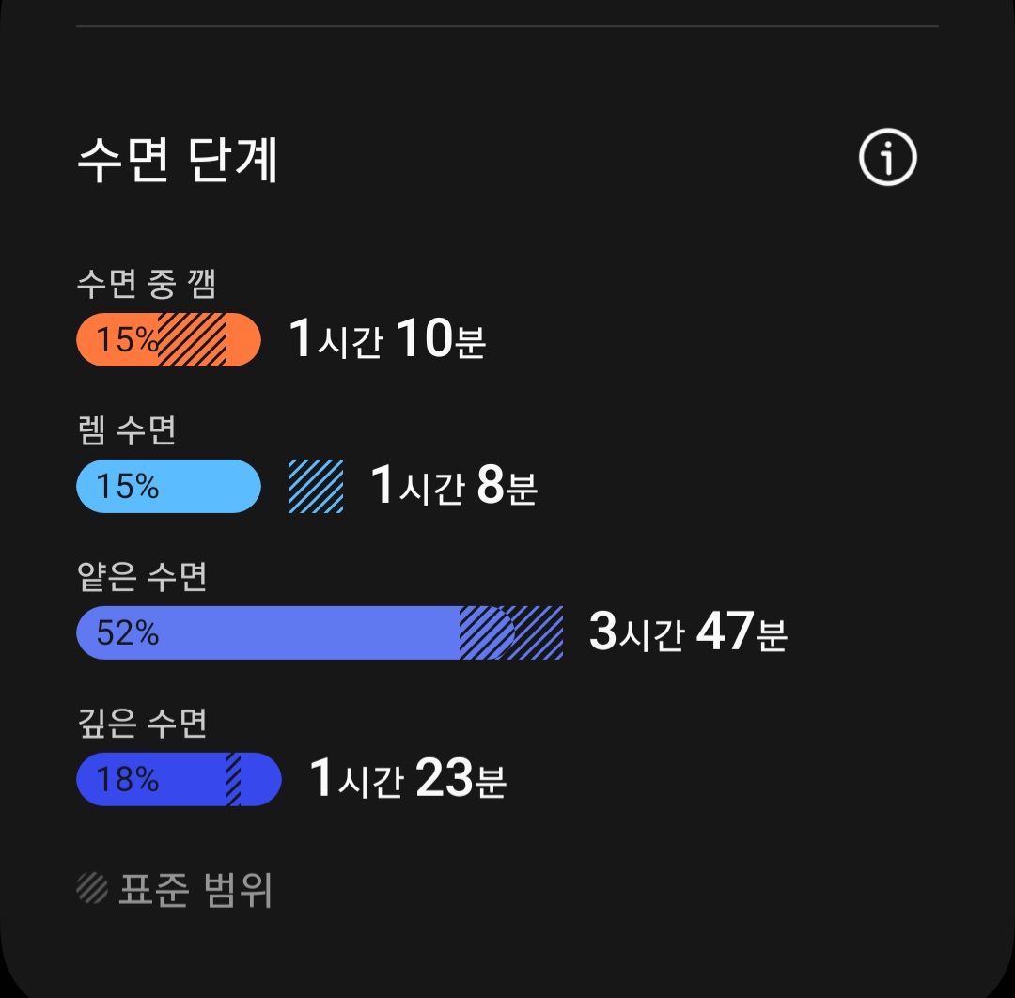Tap the 1시간 8분 REM duration
The height and width of the screenshot is (998, 1015).
pyautogui.click(x=454, y=485)
